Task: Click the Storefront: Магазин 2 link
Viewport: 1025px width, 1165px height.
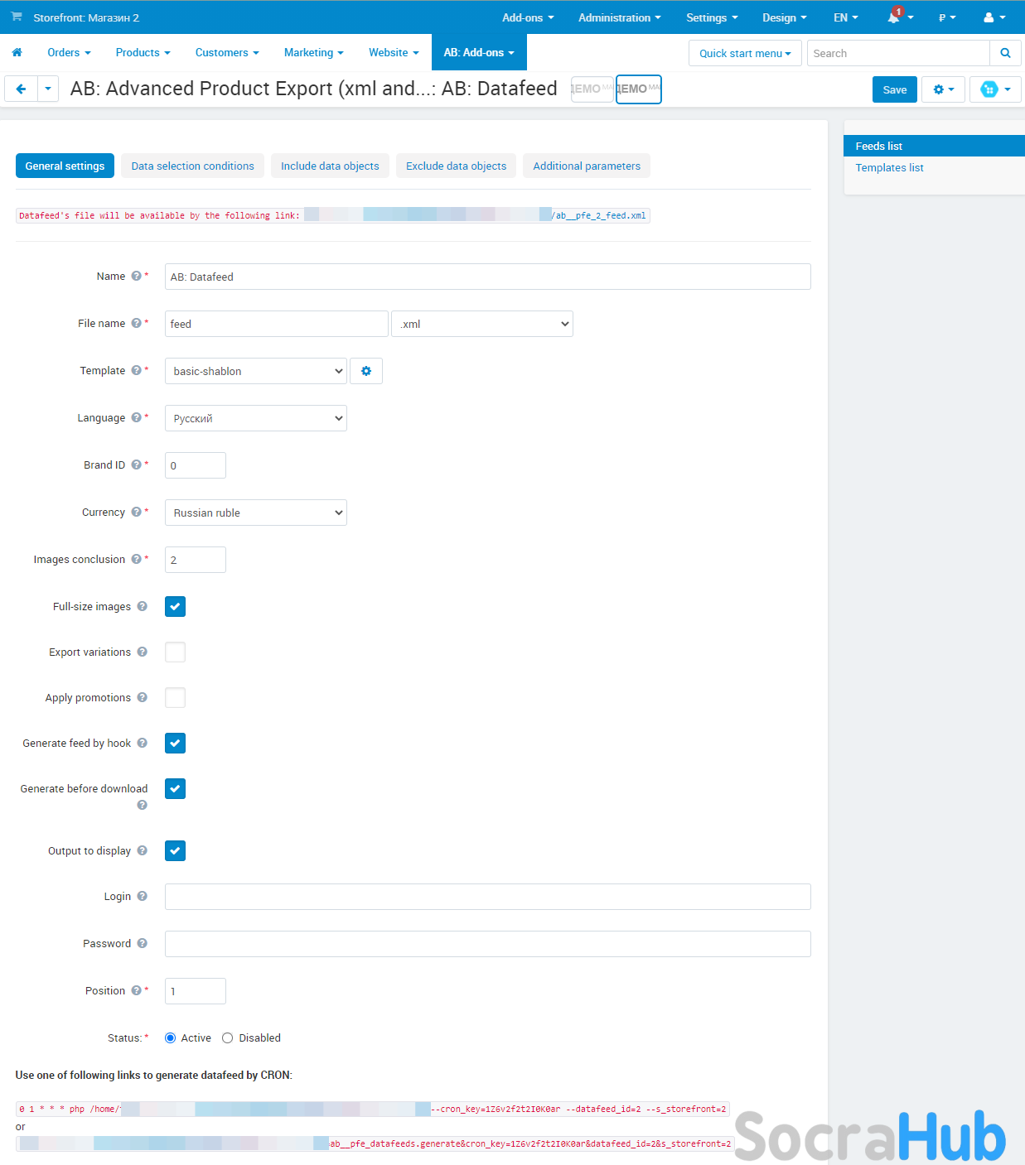Action: (86, 17)
